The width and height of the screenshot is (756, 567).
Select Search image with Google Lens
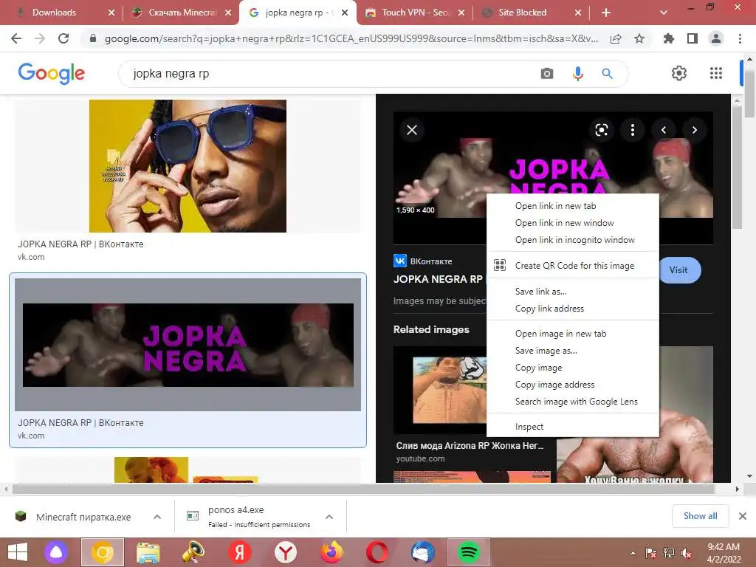tap(573, 402)
